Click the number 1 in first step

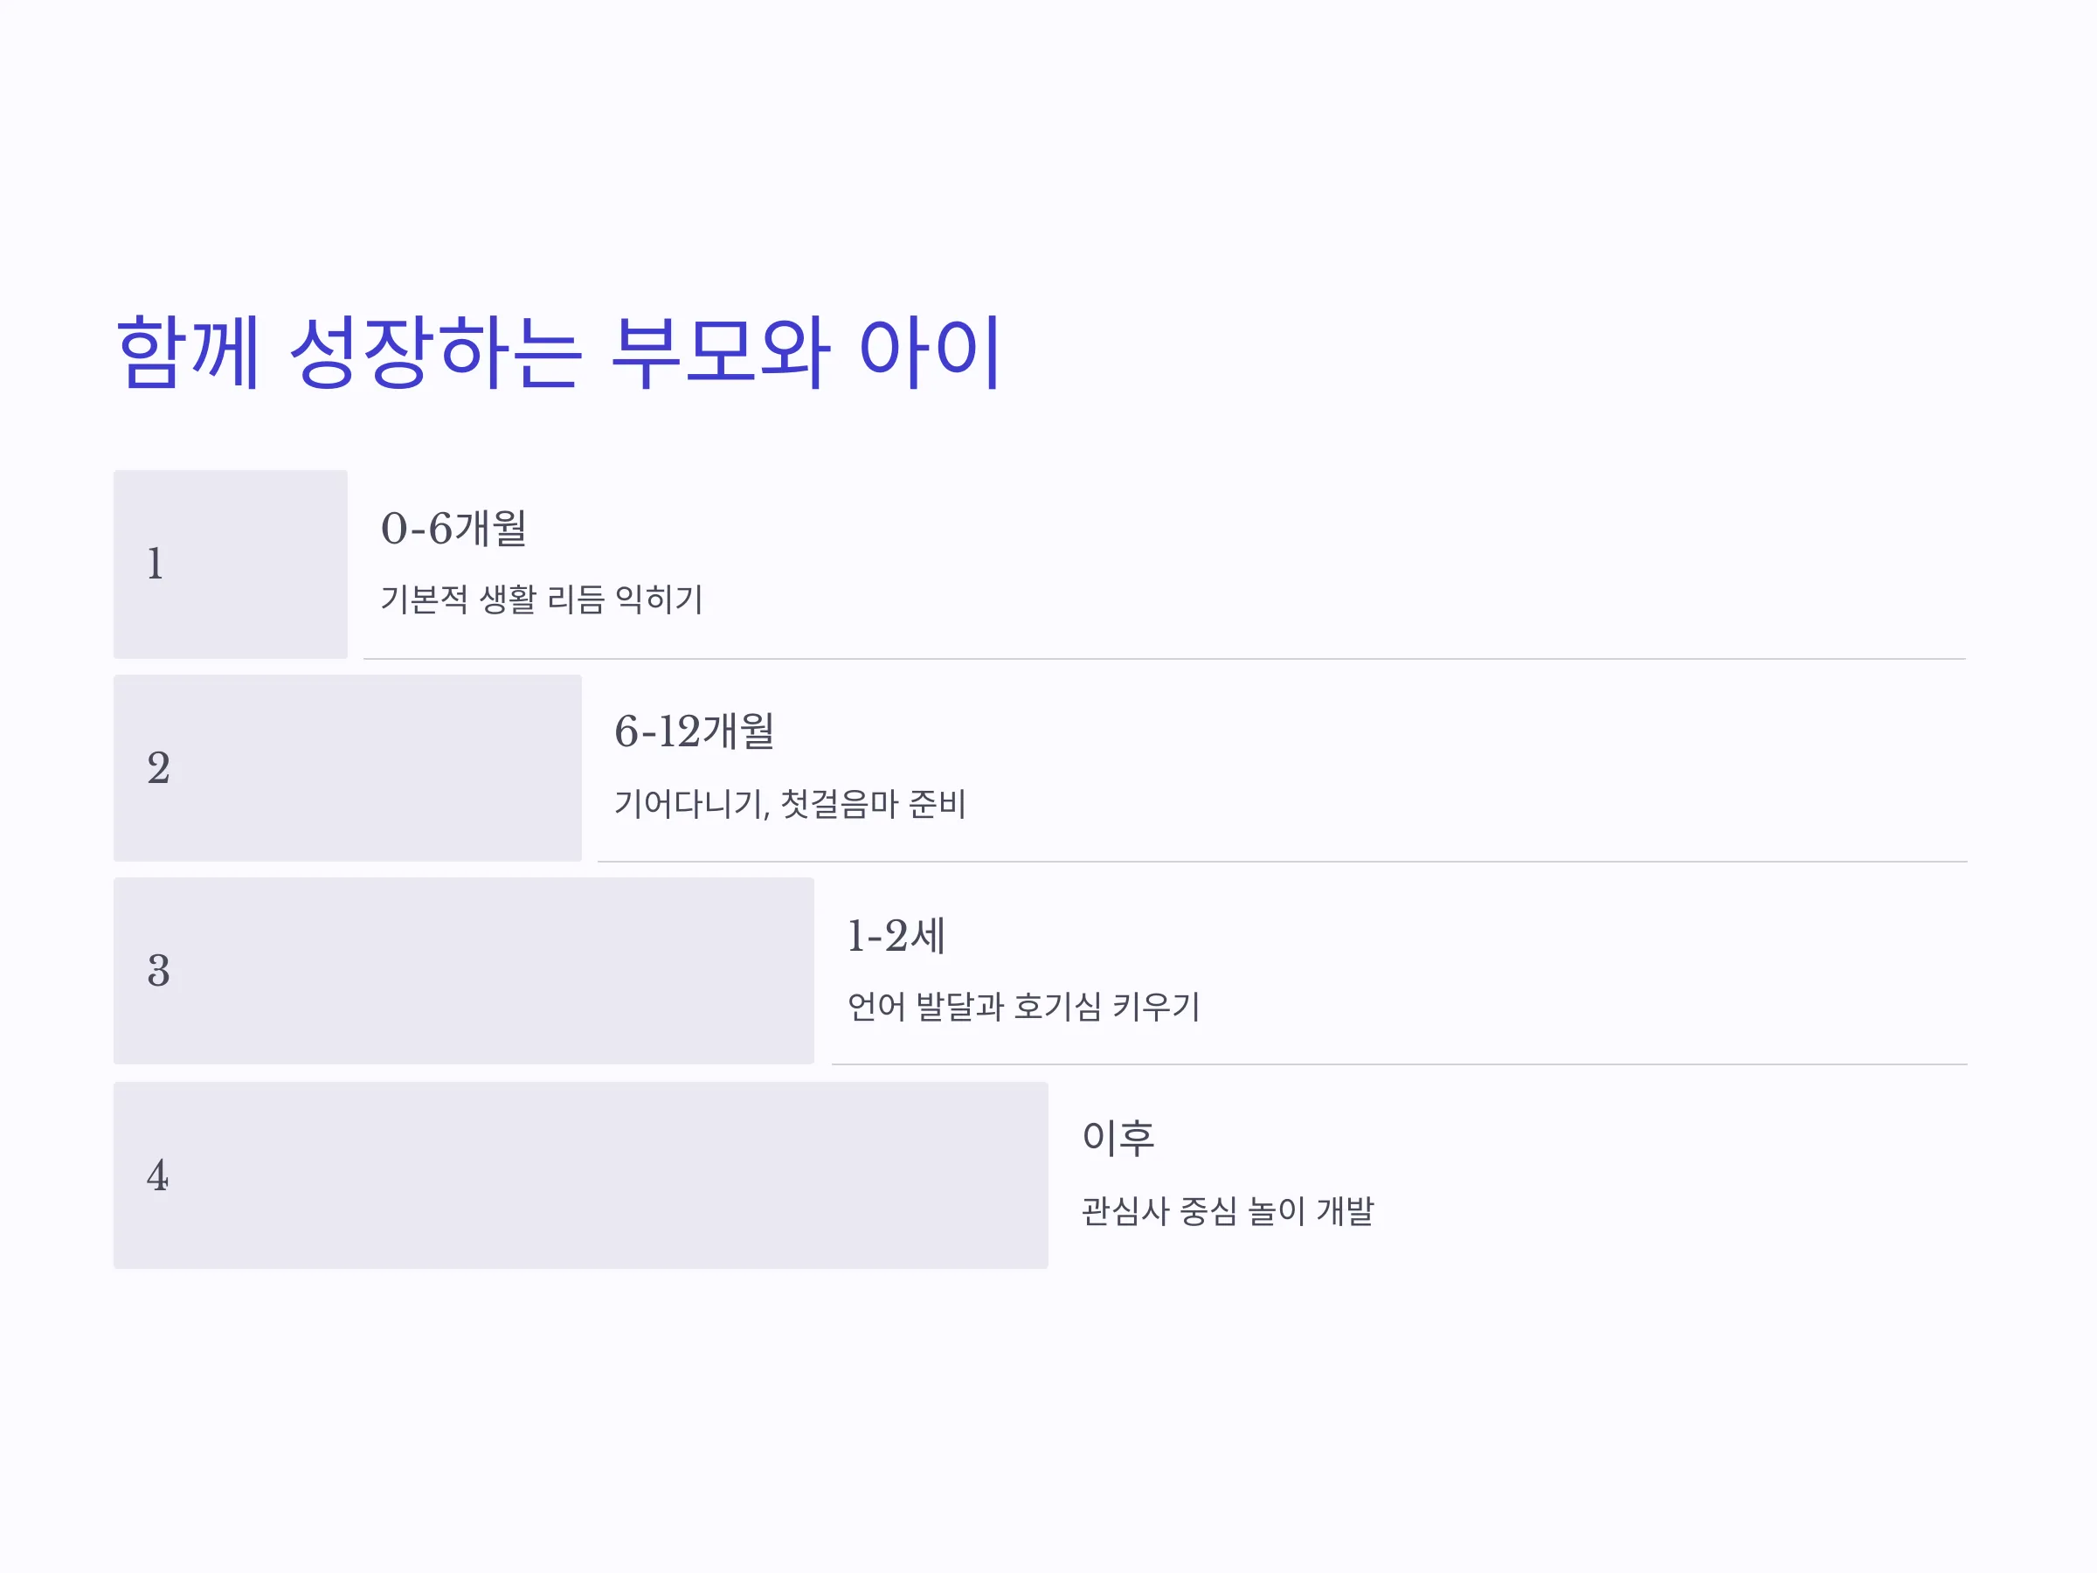click(x=156, y=565)
